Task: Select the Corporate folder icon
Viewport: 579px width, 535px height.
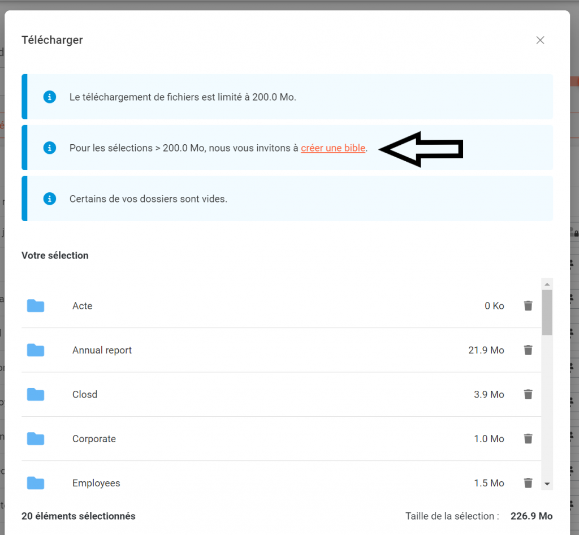Action: click(x=36, y=438)
